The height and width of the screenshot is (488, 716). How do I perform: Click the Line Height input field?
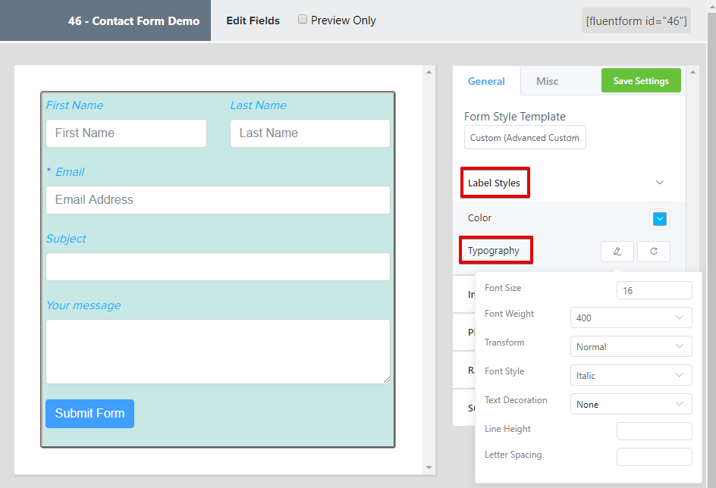(654, 431)
